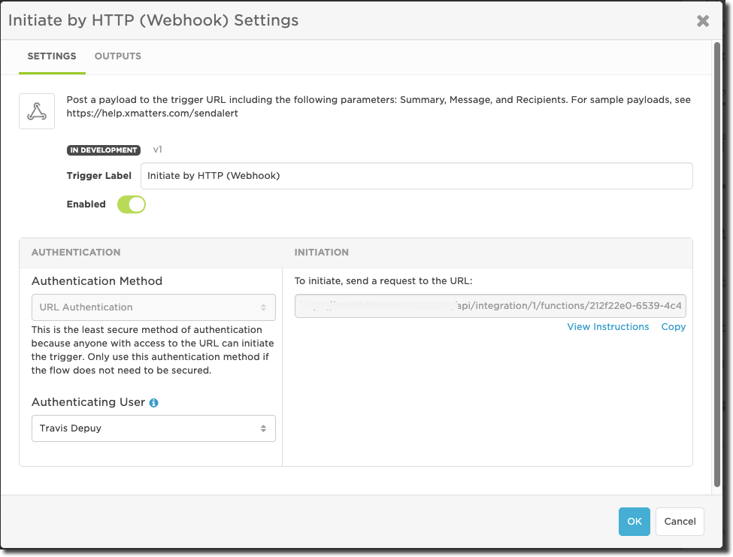Click the INITIATION section header

(322, 253)
